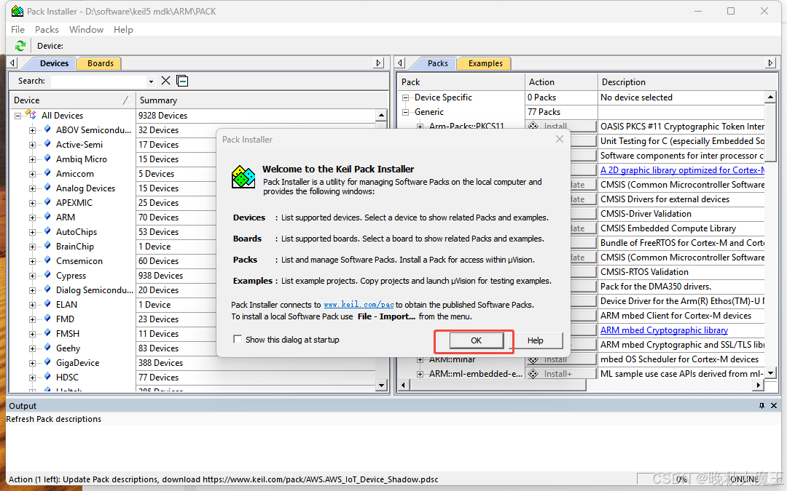
Task: Click the Keil Pack Installer dialog logo
Action: pyautogui.click(x=243, y=177)
